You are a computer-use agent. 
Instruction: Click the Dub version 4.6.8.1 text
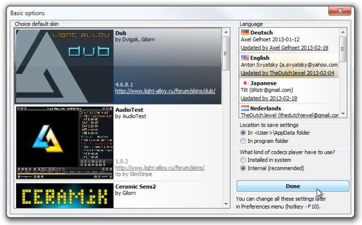pyautogui.click(x=124, y=85)
